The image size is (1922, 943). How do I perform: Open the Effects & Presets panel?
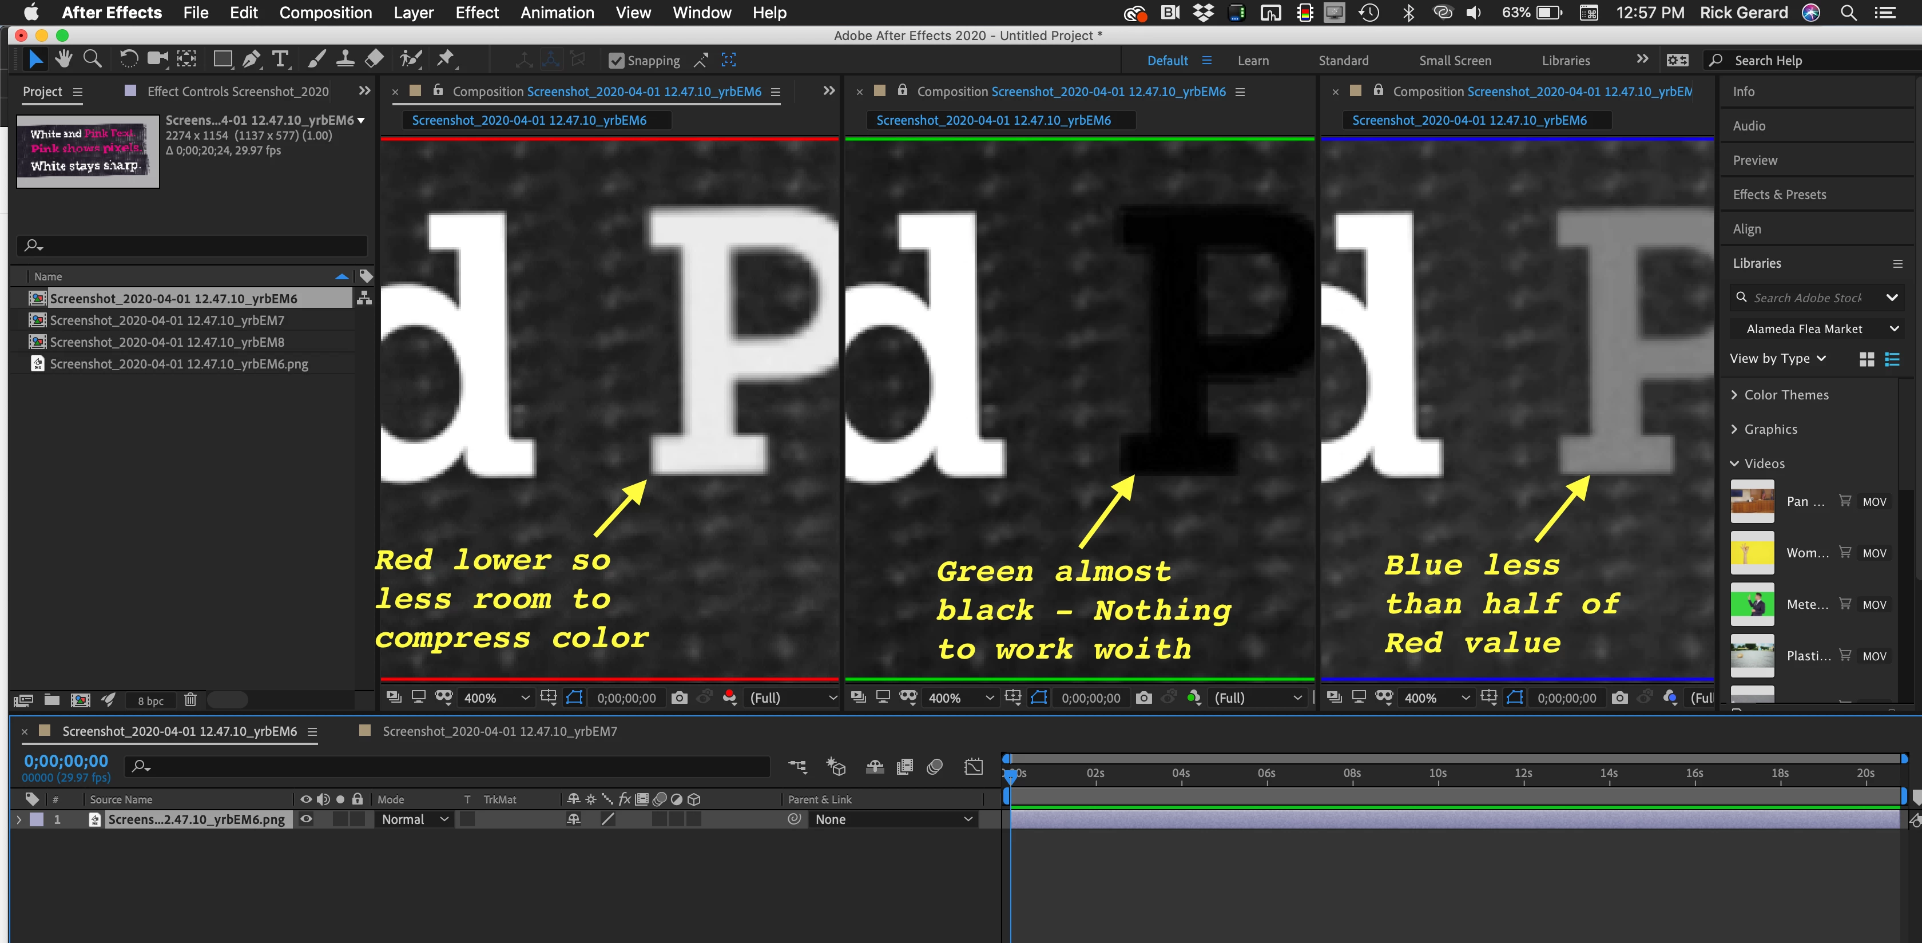pos(1779,194)
